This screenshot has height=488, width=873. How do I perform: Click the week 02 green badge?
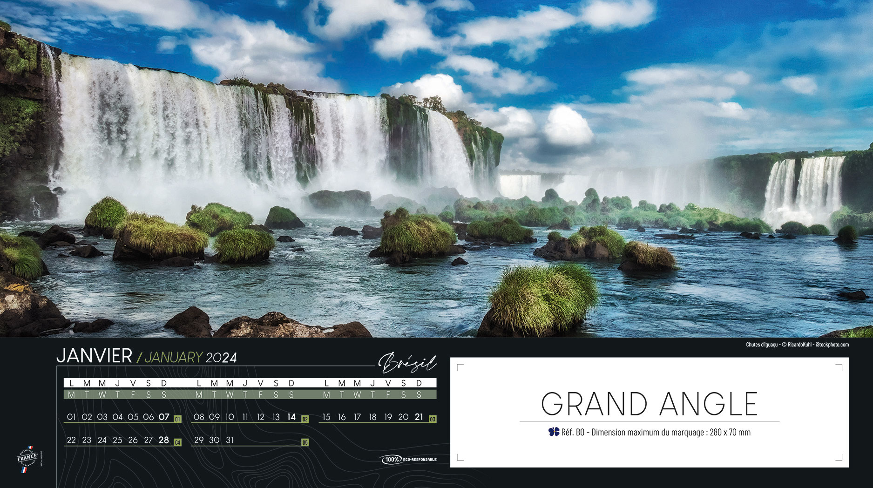pos(305,419)
